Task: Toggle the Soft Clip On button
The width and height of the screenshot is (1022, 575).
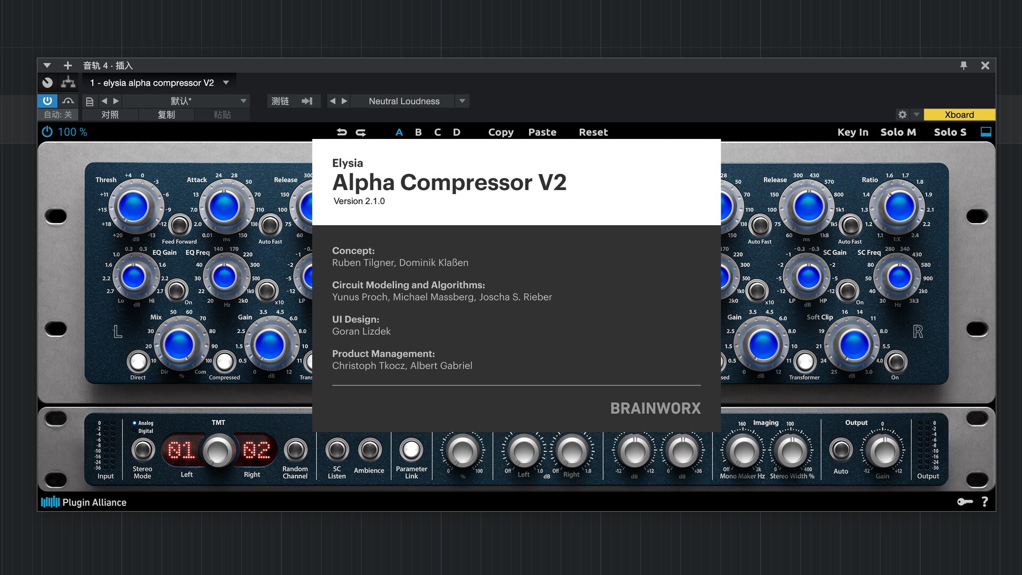Action: click(896, 362)
